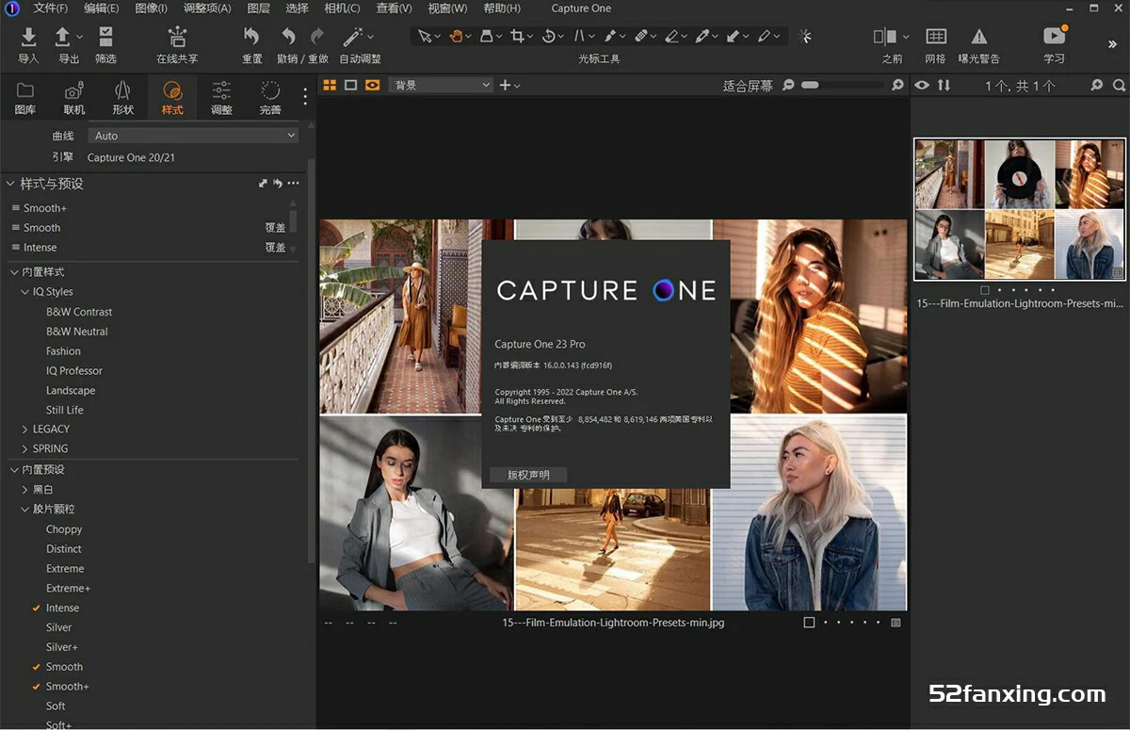This screenshot has width=1130, height=730.
Task: Open the 背景 layer dropdown
Action: 442,85
